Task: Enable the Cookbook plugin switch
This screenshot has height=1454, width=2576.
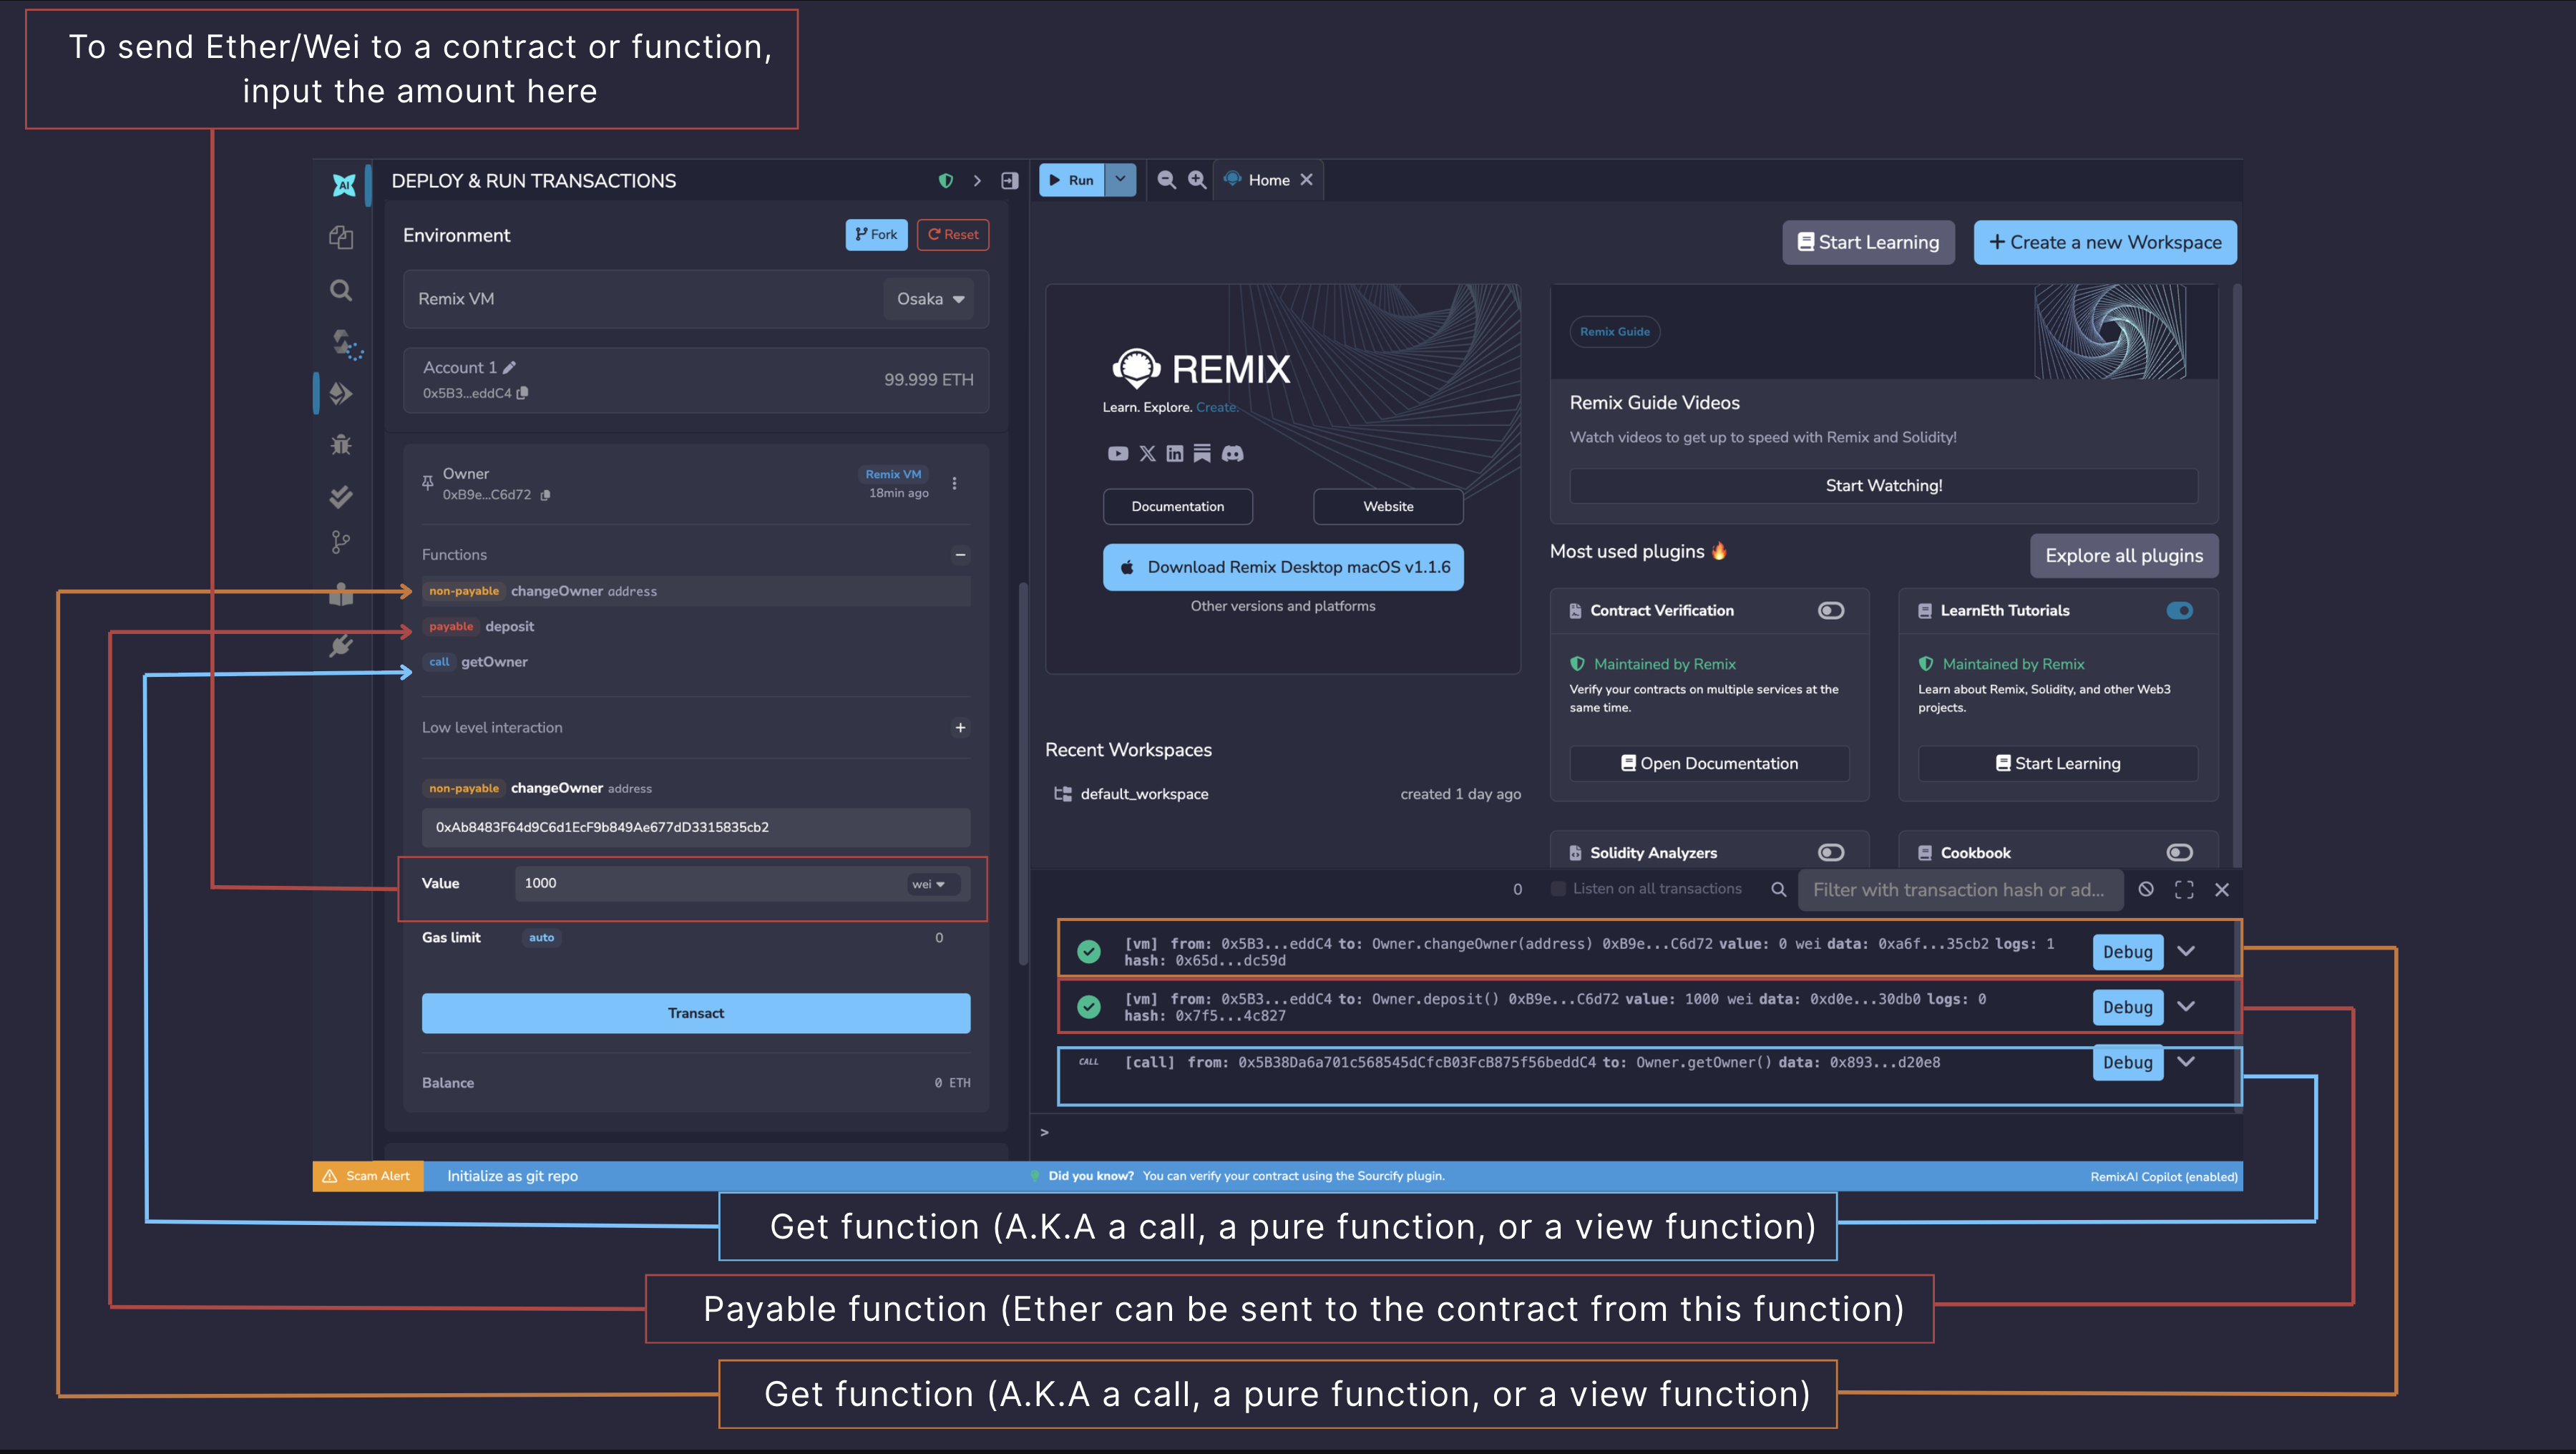Action: click(x=2180, y=852)
